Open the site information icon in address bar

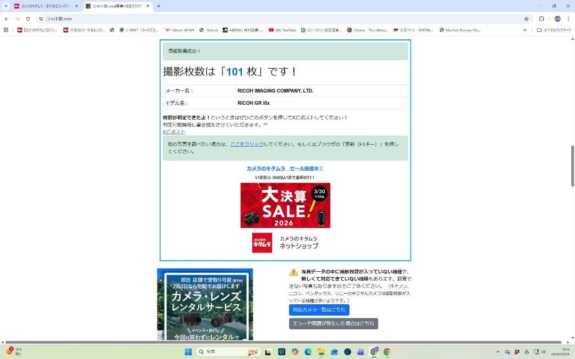[x=41, y=19]
